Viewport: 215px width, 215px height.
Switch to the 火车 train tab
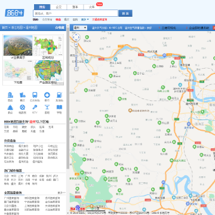click(91, 7)
